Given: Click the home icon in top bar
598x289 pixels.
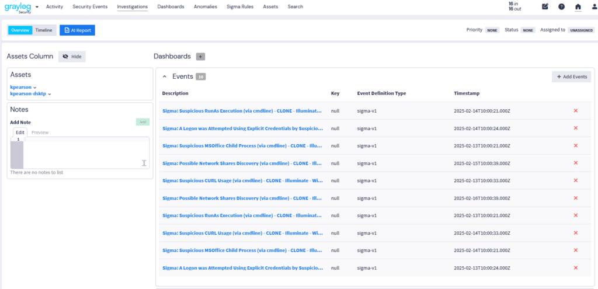Looking at the screenshot, I should tap(578, 7).
